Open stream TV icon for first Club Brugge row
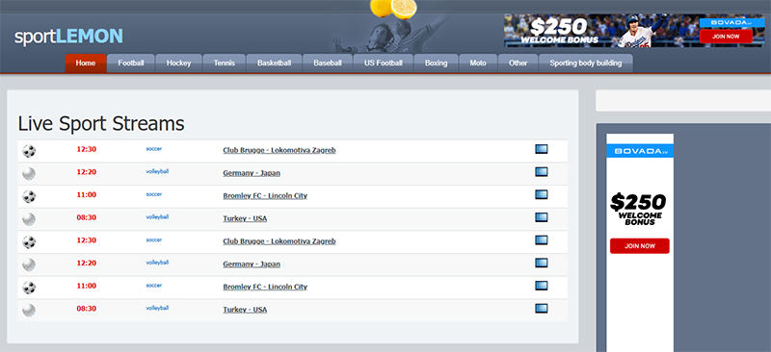The width and height of the screenshot is (771, 352). [542, 149]
